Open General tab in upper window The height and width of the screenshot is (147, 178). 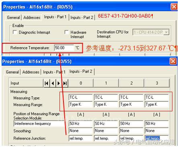click(13, 18)
